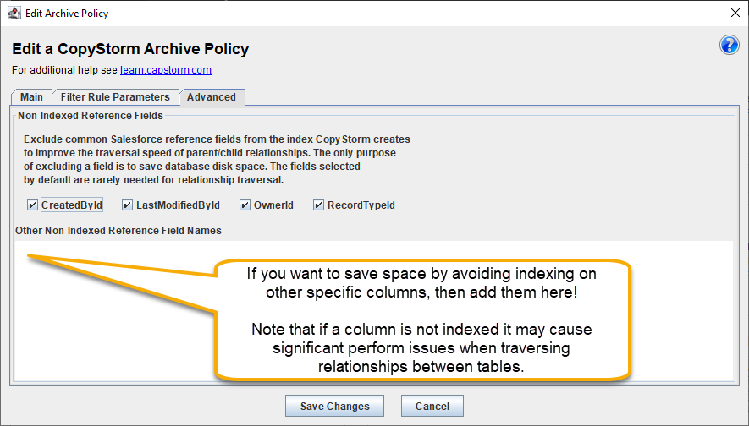
Task: Click the 'Other Non-Indexed Reference Field Names' label
Action: click(118, 231)
